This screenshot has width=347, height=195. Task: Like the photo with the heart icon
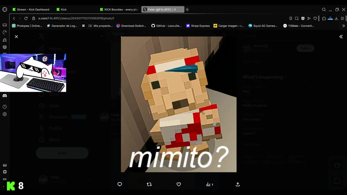[x=179, y=184]
